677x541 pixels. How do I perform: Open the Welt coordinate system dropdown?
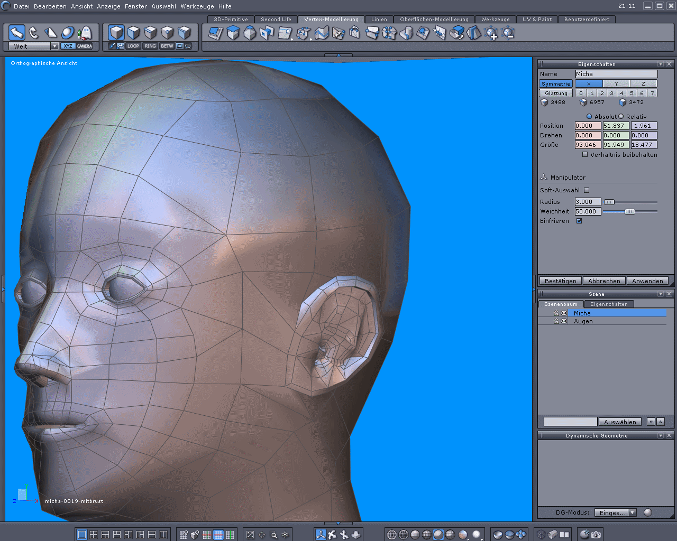coord(54,46)
